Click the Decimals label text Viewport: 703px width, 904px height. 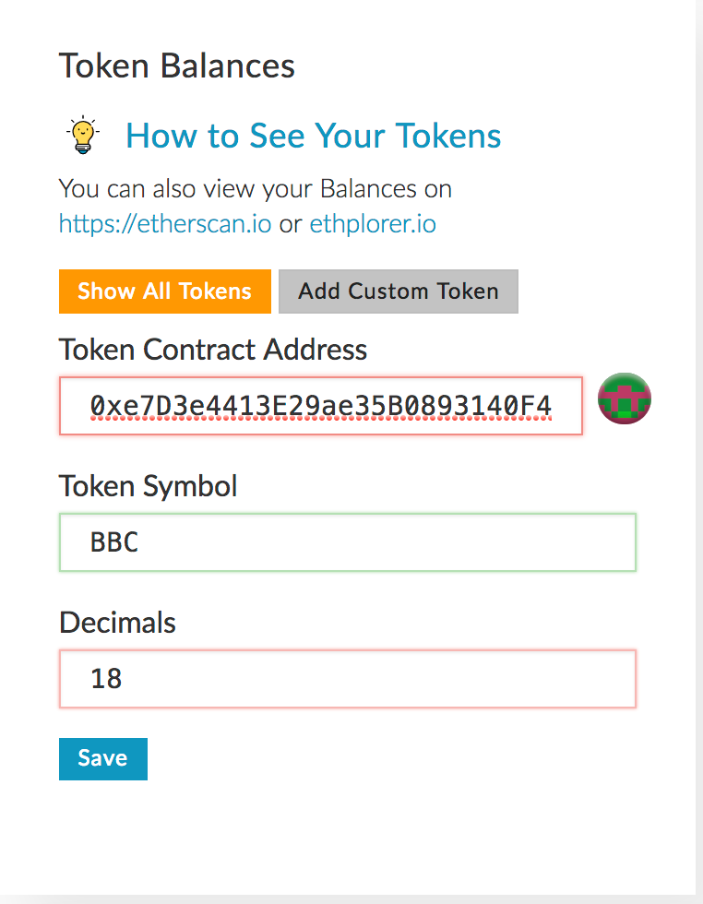pos(117,623)
